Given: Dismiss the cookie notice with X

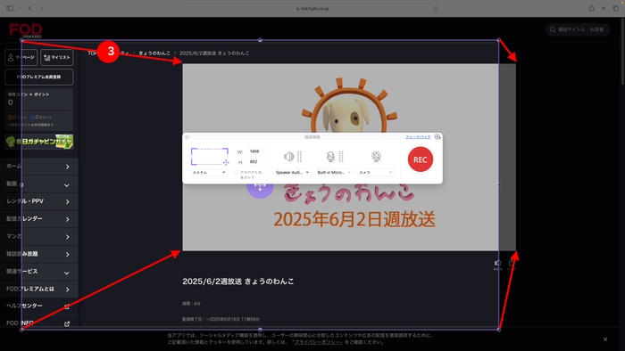Looking at the screenshot, I should 605,339.
